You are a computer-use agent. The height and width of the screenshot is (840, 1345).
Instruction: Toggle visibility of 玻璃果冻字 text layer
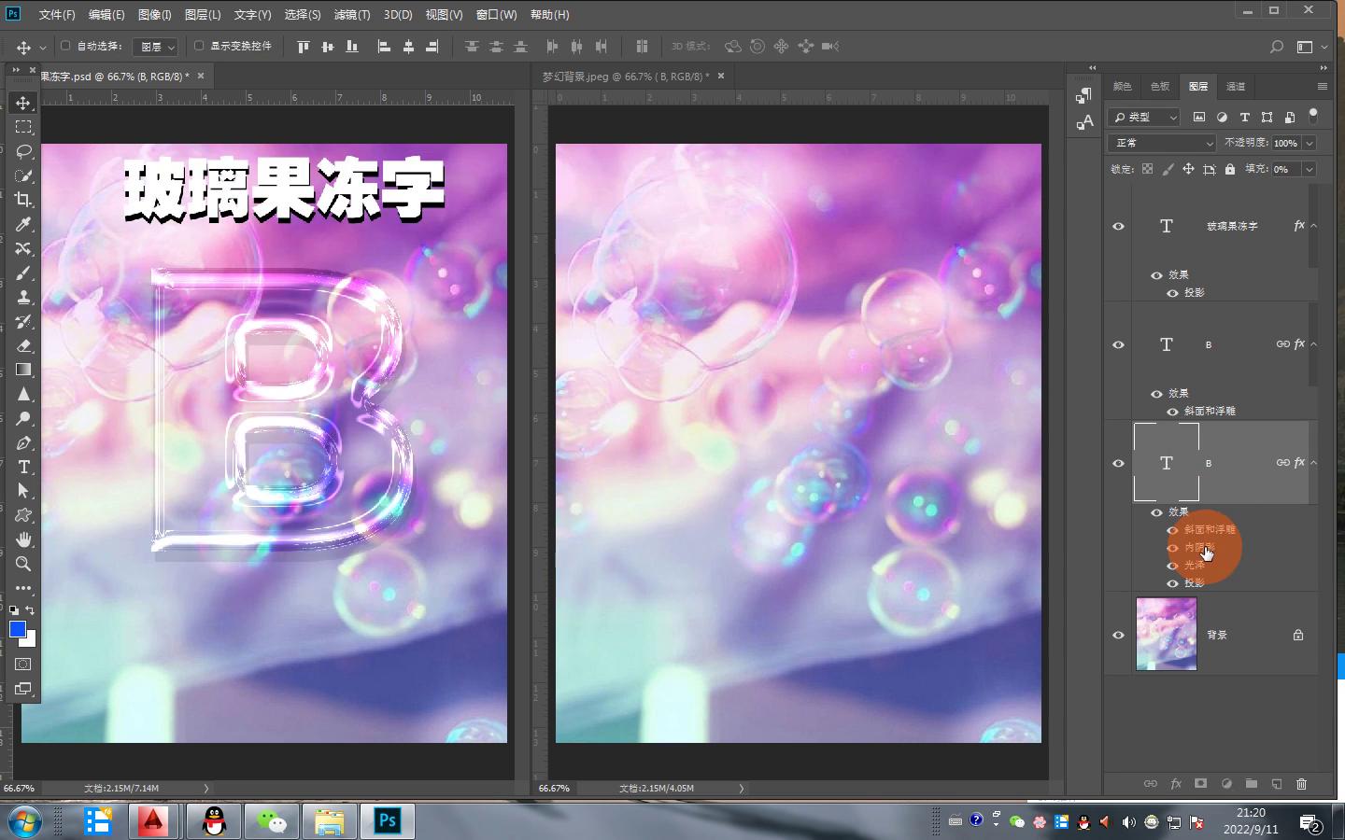click(1118, 226)
